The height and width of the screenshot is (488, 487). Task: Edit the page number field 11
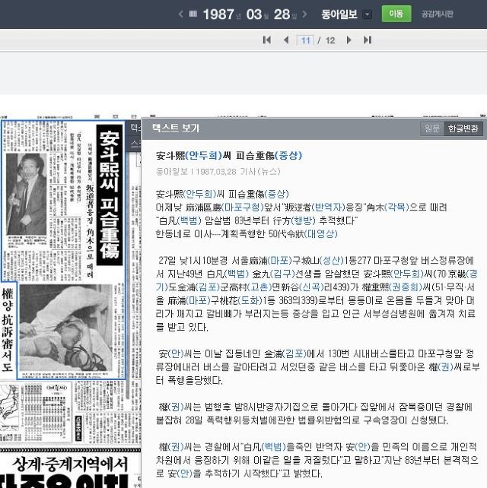(x=305, y=40)
